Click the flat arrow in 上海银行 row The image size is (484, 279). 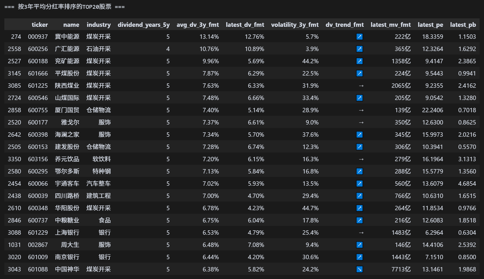coord(361,233)
